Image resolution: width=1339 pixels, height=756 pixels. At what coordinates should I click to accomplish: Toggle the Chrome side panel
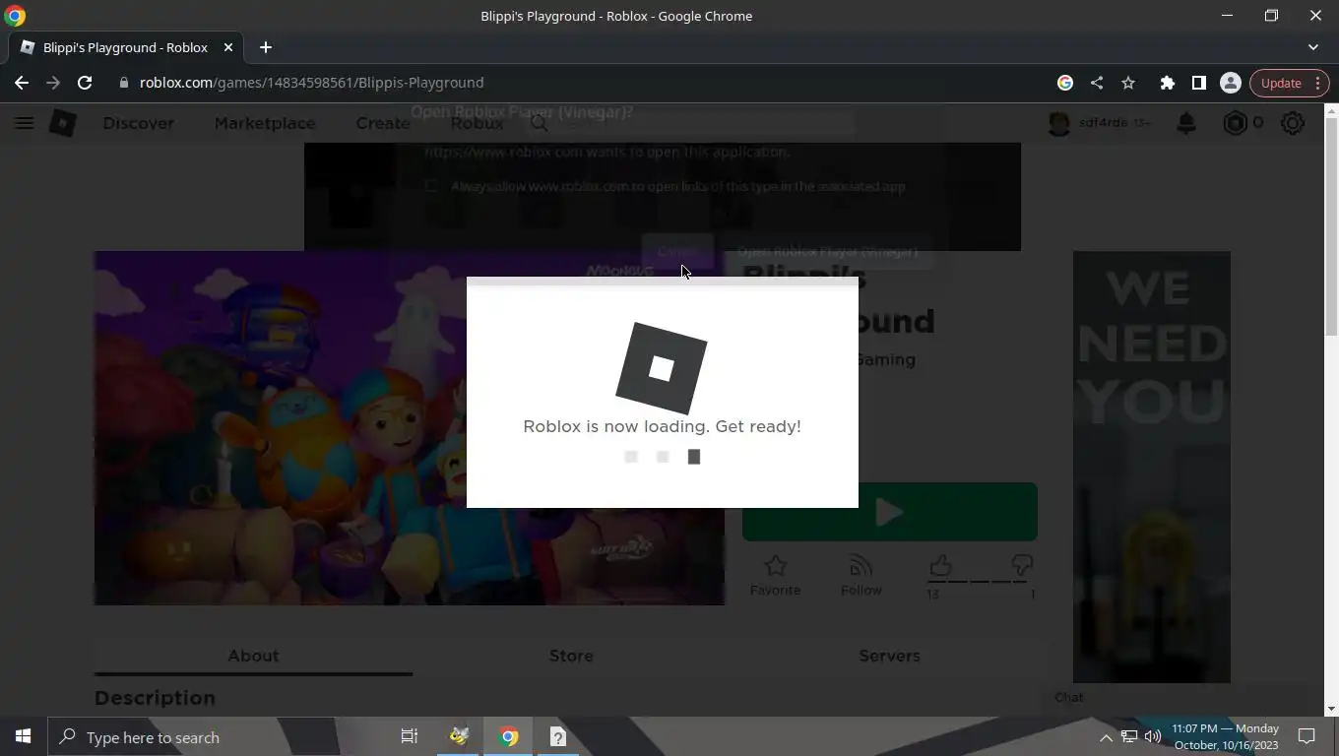(1199, 83)
